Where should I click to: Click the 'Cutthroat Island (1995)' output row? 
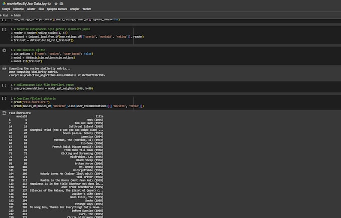[x=56, y=126]
